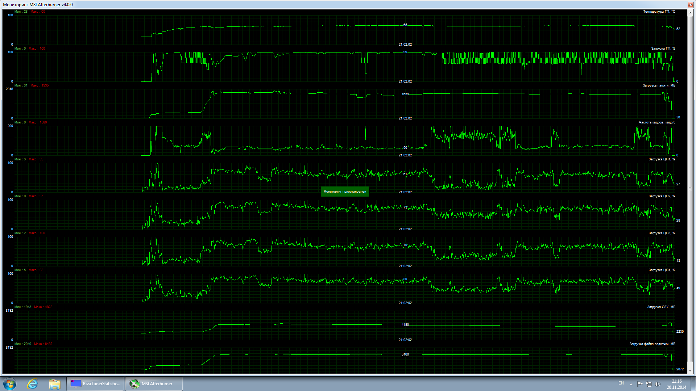
Task: Open the volume speaker icon
Action: [658, 384]
